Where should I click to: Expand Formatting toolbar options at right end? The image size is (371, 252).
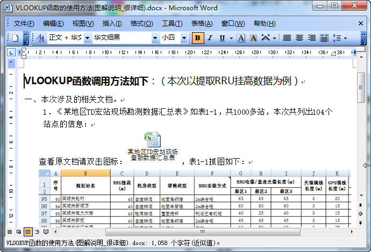click(363, 39)
